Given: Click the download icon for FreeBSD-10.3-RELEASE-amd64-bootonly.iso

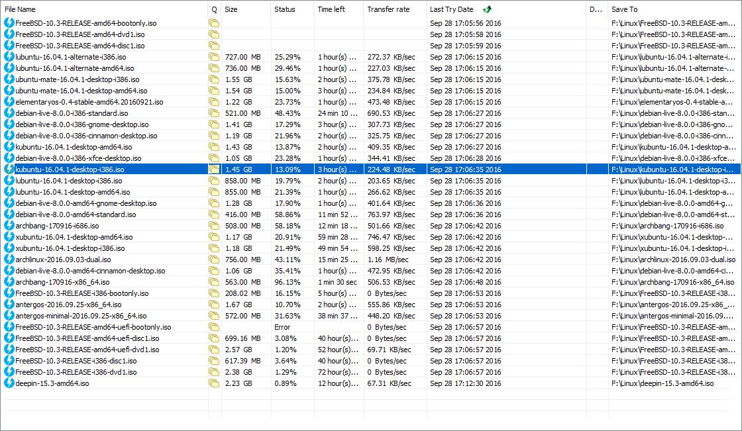Looking at the screenshot, I should (9, 23).
